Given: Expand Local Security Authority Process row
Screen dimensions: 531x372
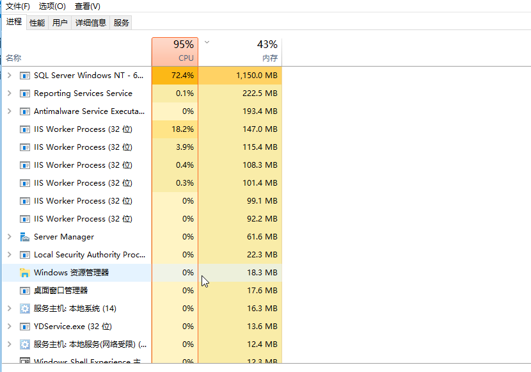Looking at the screenshot, I should (10, 255).
